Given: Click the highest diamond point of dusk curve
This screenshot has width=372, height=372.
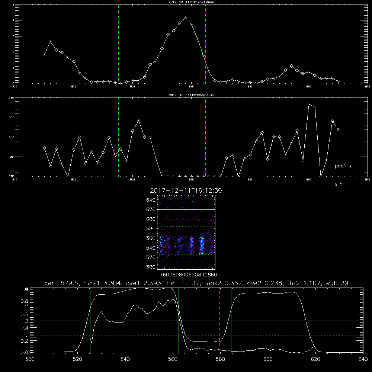Looking at the screenshot, I should tap(309, 104).
